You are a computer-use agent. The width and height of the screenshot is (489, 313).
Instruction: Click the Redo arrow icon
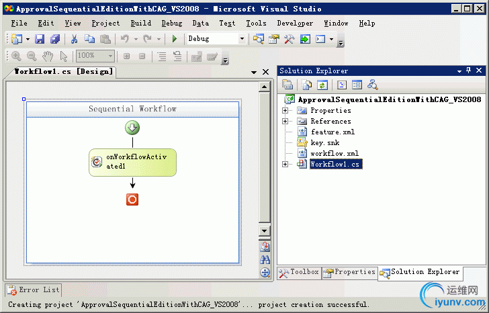148,39
